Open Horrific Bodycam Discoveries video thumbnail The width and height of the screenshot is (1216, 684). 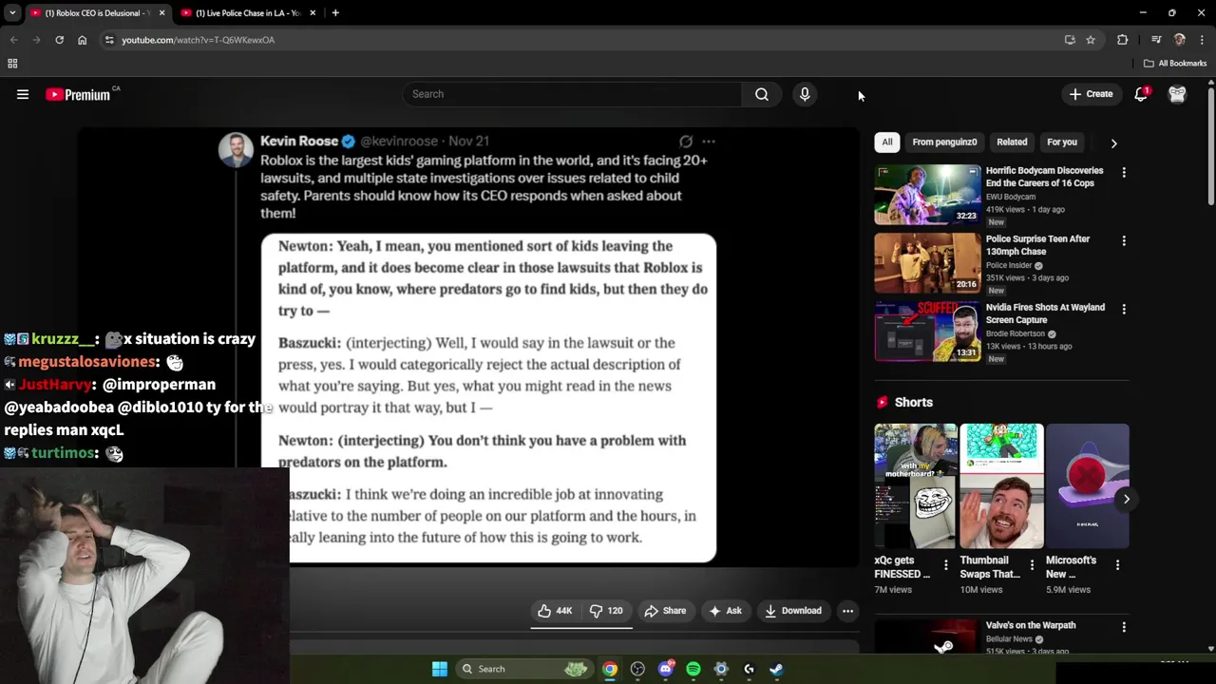point(927,195)
